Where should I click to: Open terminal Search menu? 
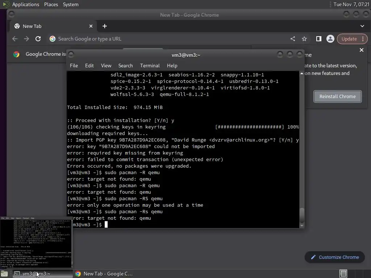click(125, 66)
